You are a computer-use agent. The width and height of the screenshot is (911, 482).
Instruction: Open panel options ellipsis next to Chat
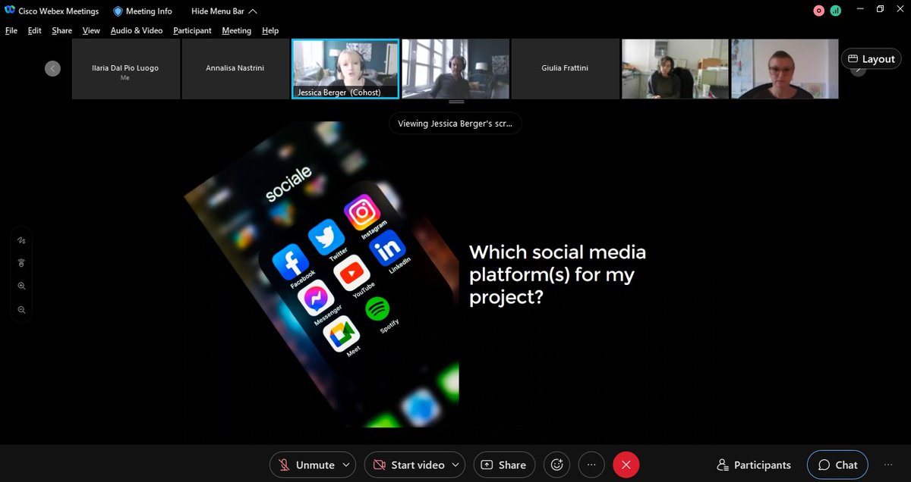point(888,465)
